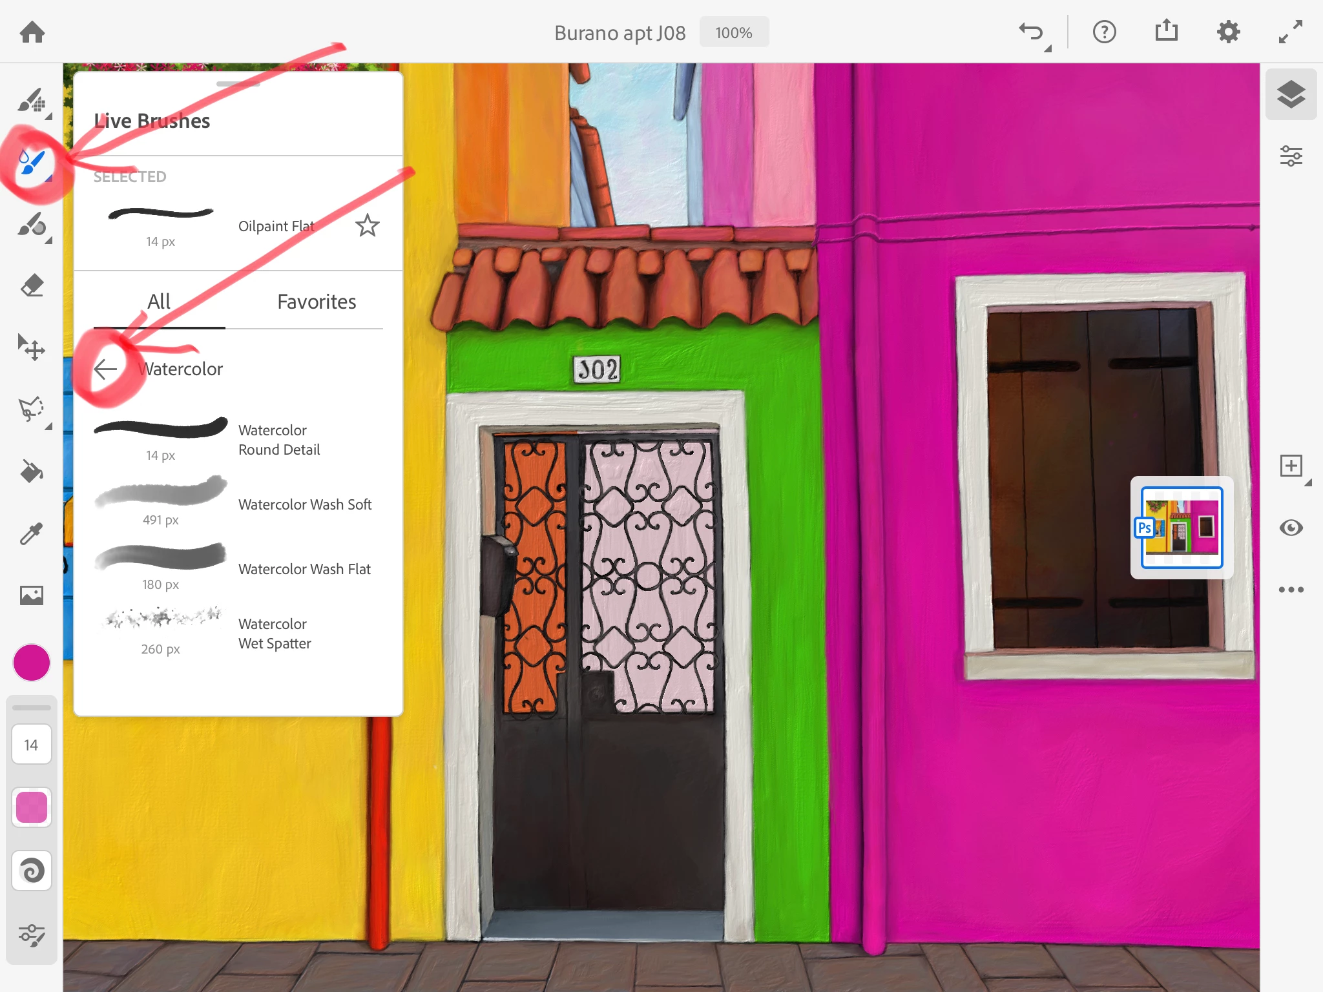The image size is (1323, 992).
Task: Choose Watercolor Wash Soft brush
Action: (304, 504)
